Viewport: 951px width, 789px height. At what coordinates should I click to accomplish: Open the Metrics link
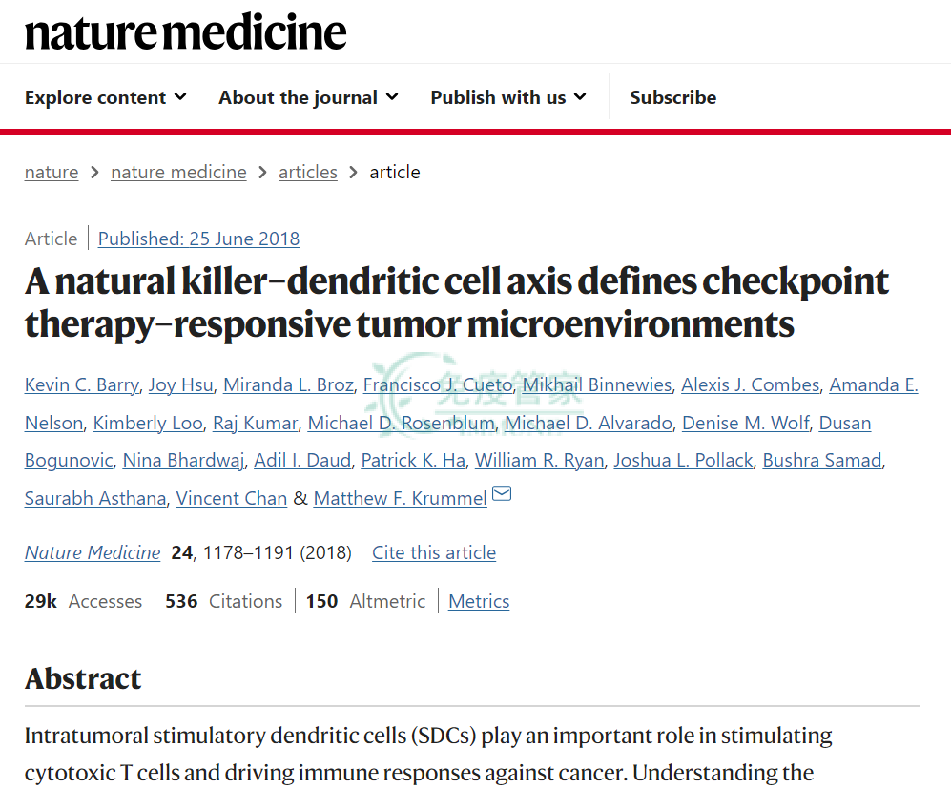[x=479, y=601]
